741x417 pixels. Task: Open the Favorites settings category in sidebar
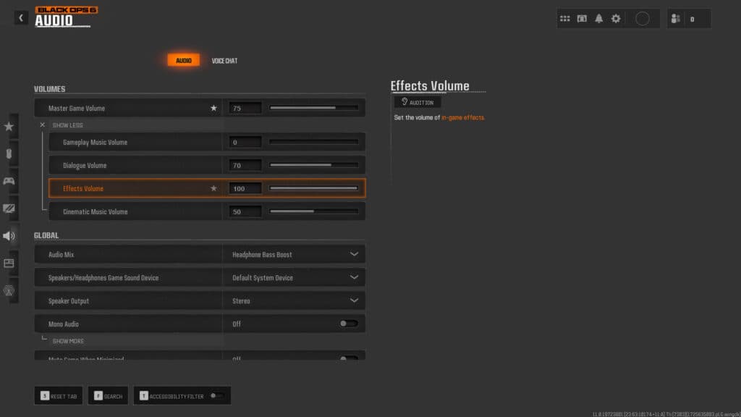pos(10,125)
